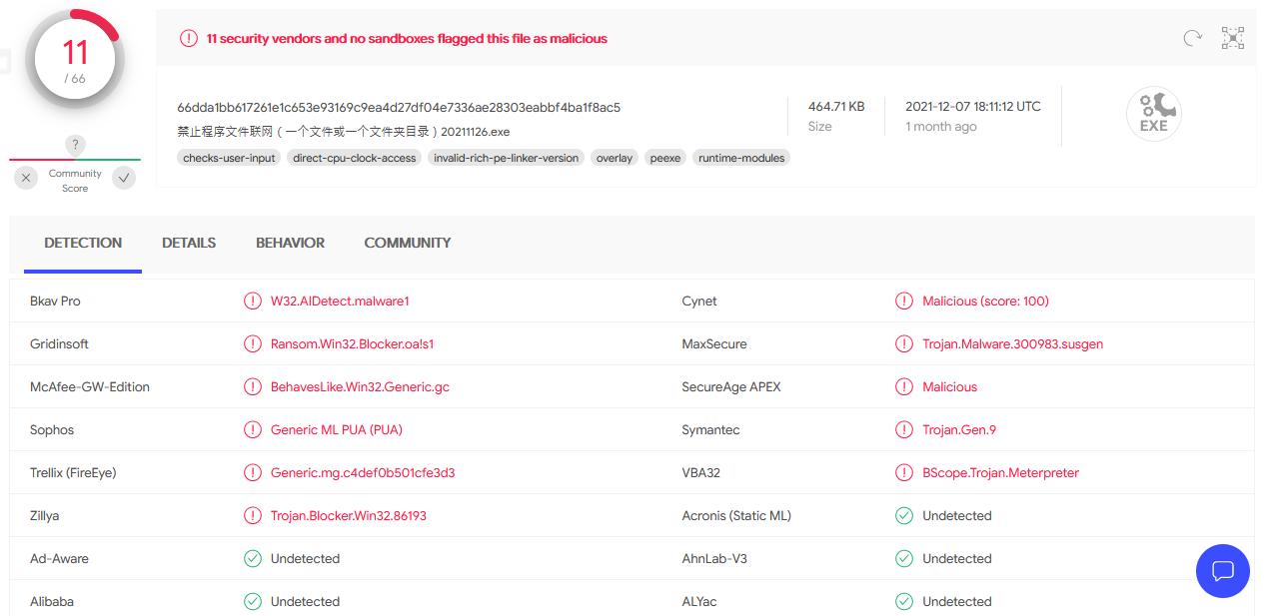Click the community score question mark

pos(75,145)
